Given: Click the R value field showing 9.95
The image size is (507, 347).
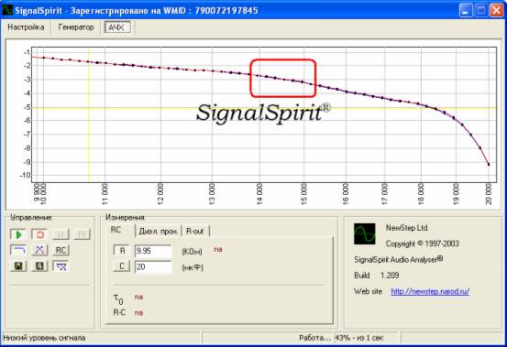Looking at the screenshot, I should tap(153, 251).
